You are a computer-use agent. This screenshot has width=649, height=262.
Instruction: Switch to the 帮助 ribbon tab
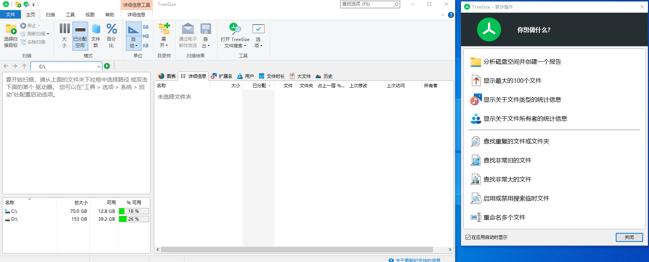pyautogui.click(x=110, y=15)
